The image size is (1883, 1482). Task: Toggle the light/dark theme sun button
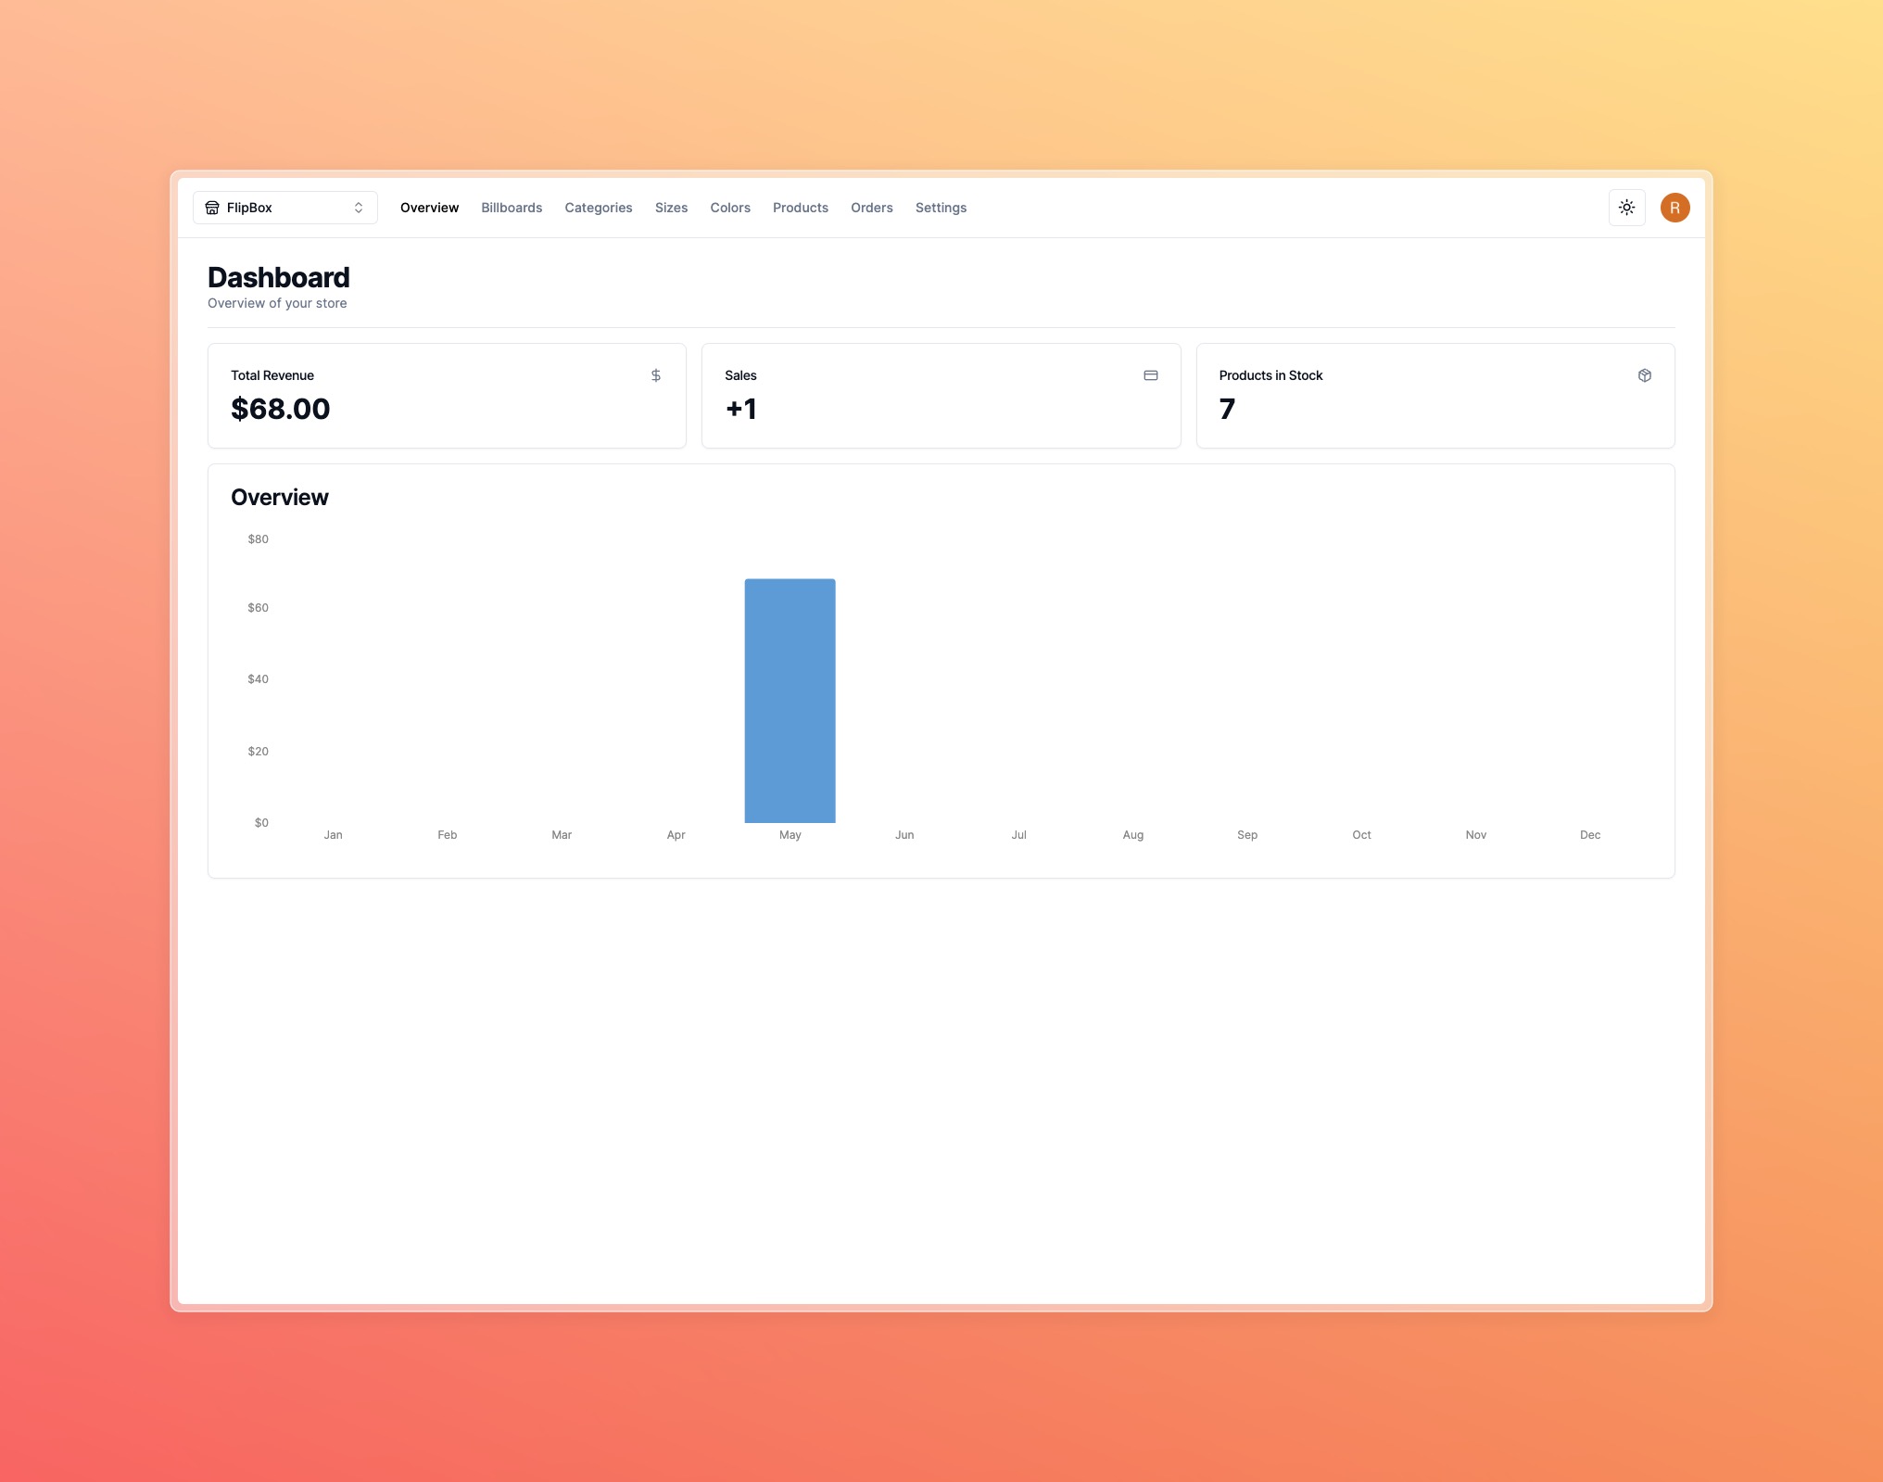[x=1626, y=208]
